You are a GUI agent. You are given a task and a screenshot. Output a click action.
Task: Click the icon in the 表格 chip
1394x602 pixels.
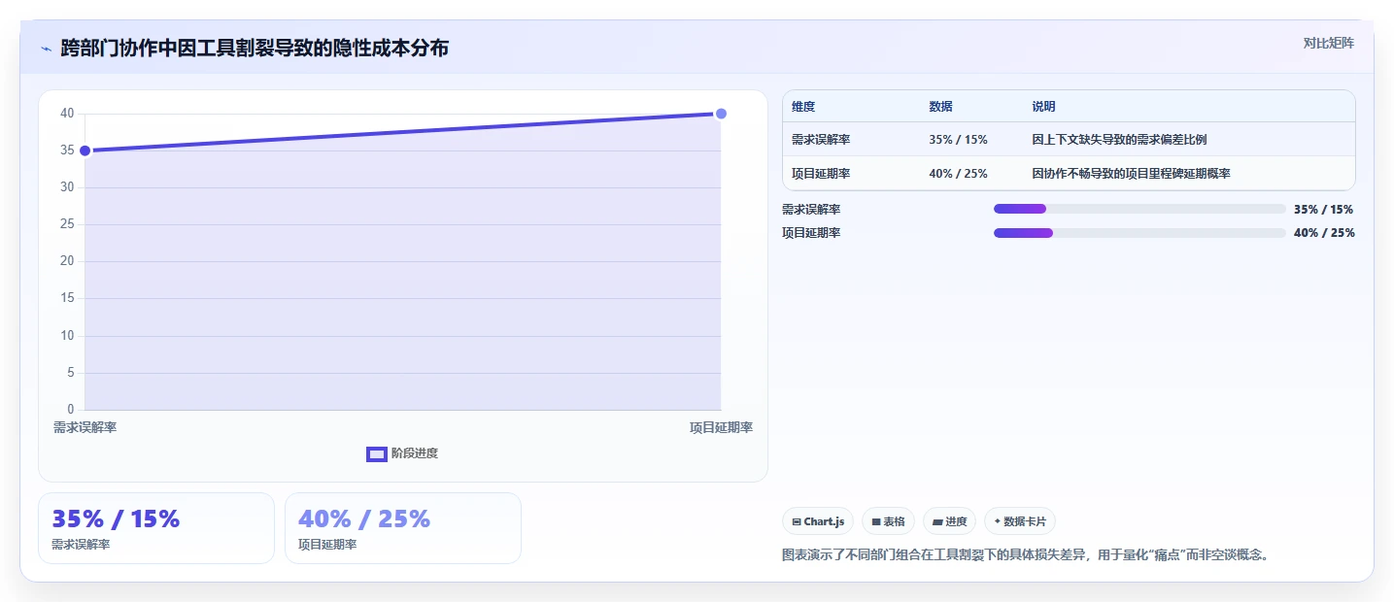pos(875,522)
